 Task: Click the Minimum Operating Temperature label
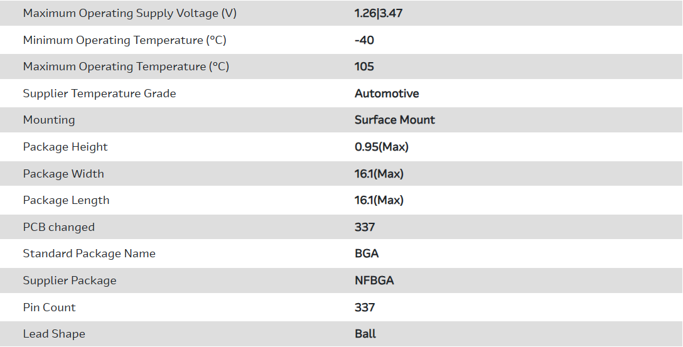tap(124, 40)
